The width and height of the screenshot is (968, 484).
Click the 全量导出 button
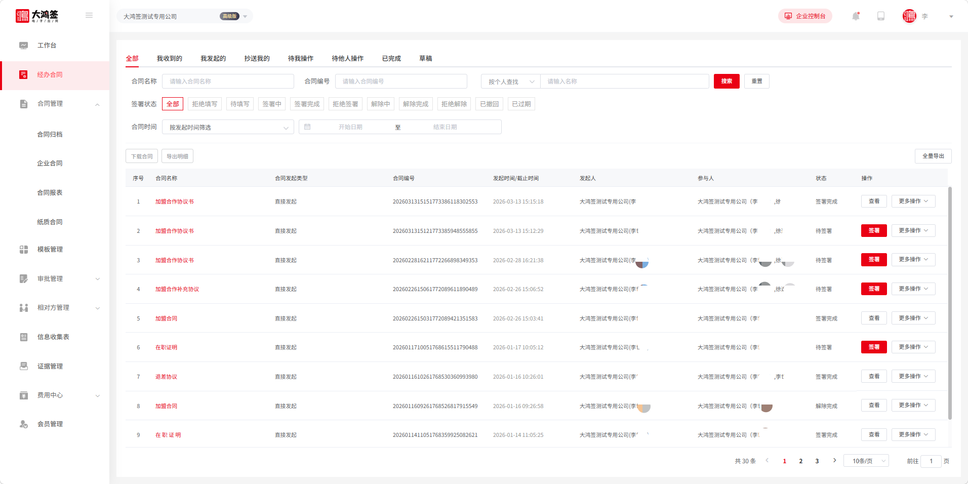coord(933,156)
